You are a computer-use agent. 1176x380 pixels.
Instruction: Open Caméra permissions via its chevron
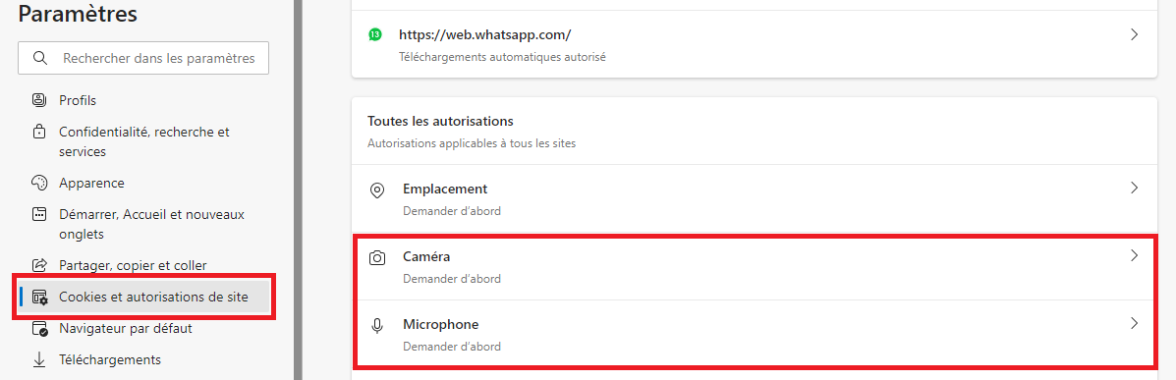[x=1134, y=255]
